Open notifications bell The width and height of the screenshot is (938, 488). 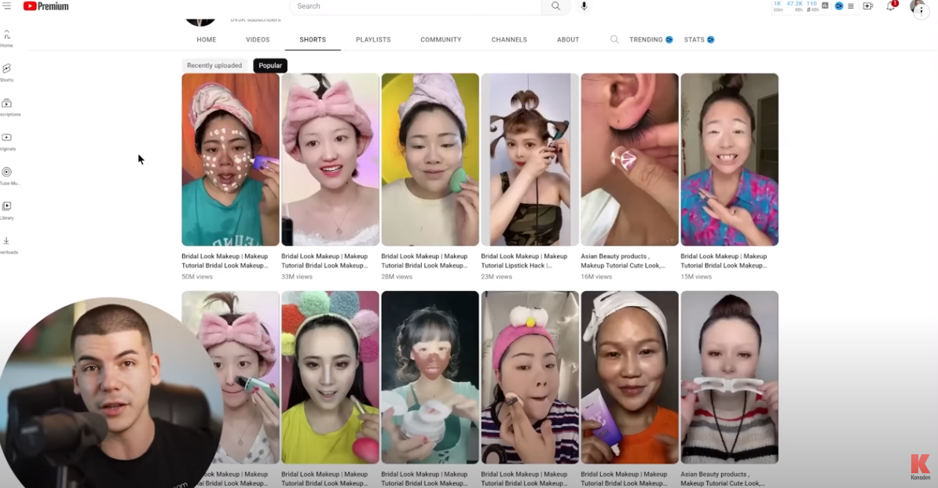[891, 6]
